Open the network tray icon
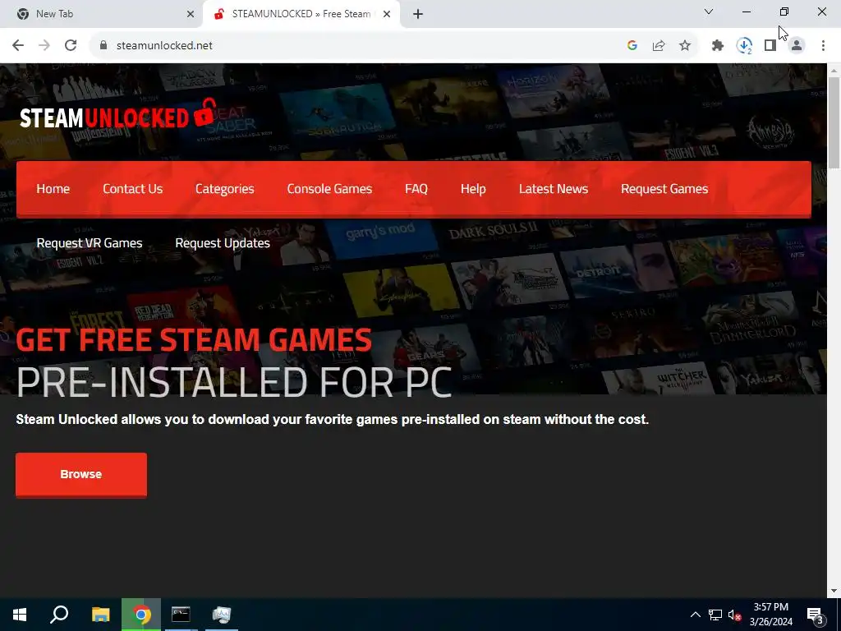 coord(715,615)
